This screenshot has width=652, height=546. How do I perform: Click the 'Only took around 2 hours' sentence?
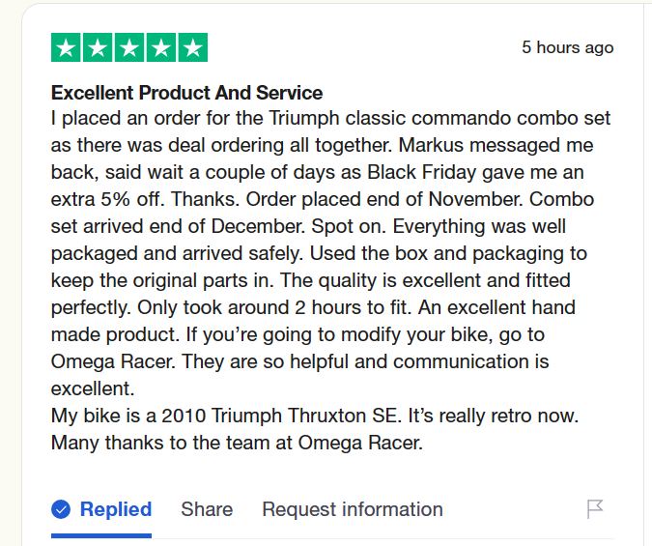[x=273, y=307]
